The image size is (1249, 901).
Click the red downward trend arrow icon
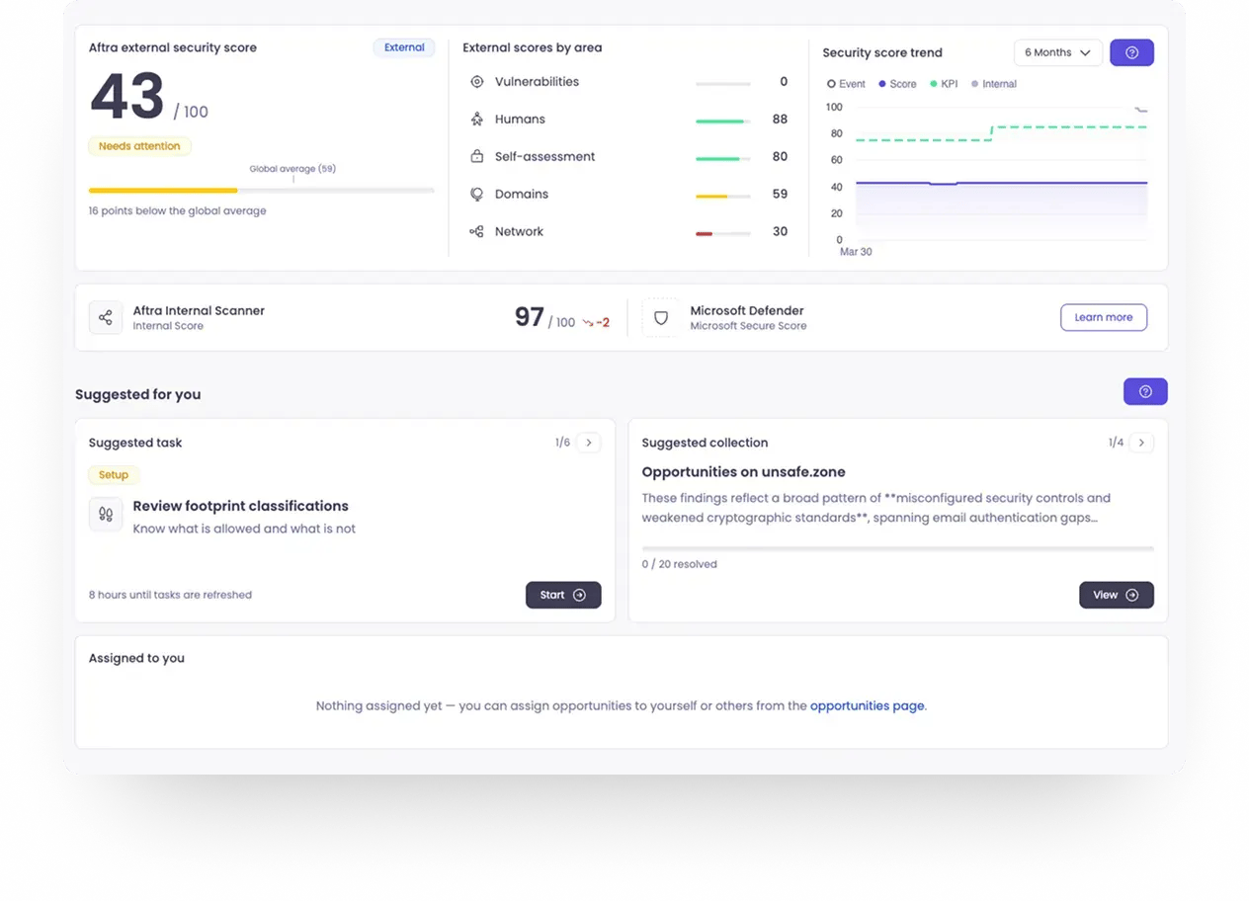tap(587, 322)
